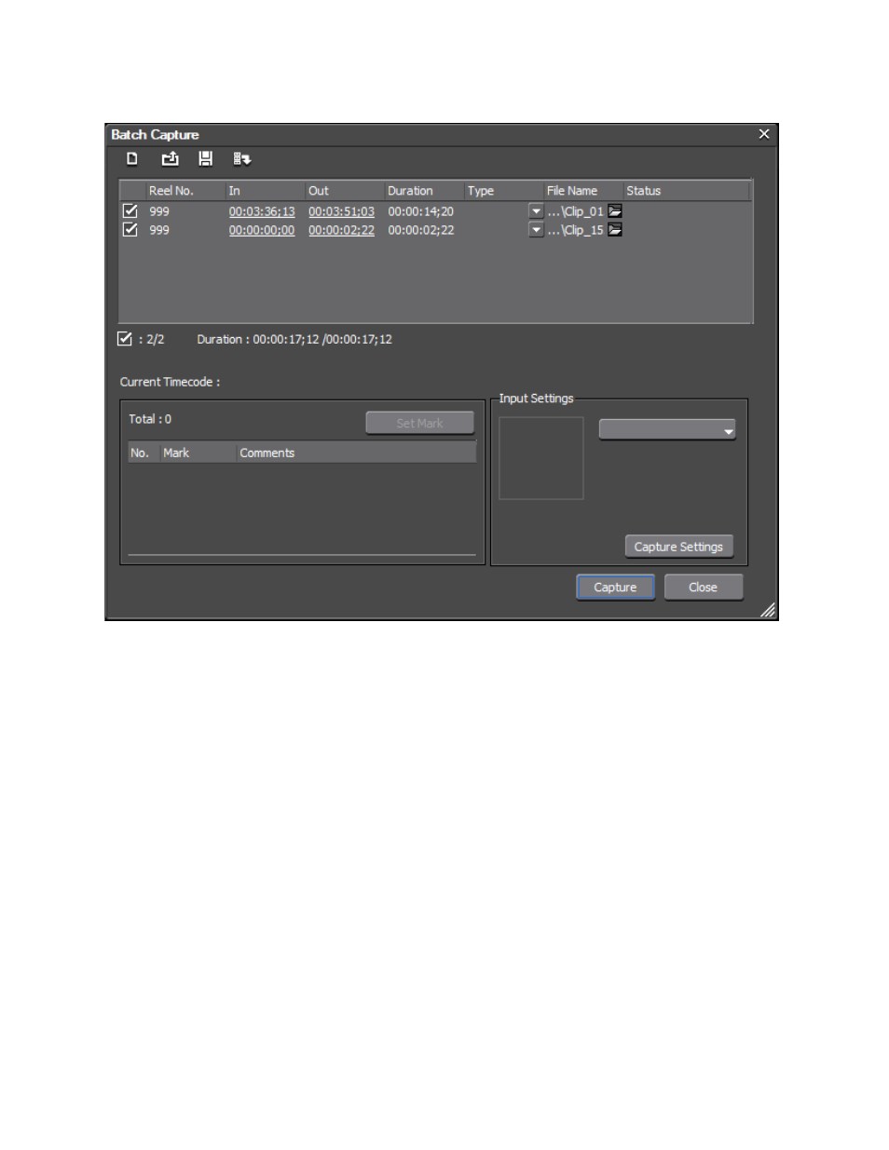This screenshot has height=1150, width=889.
Task: Click the total Duration 00:00:17;12 readout
Action: [294, 339]
